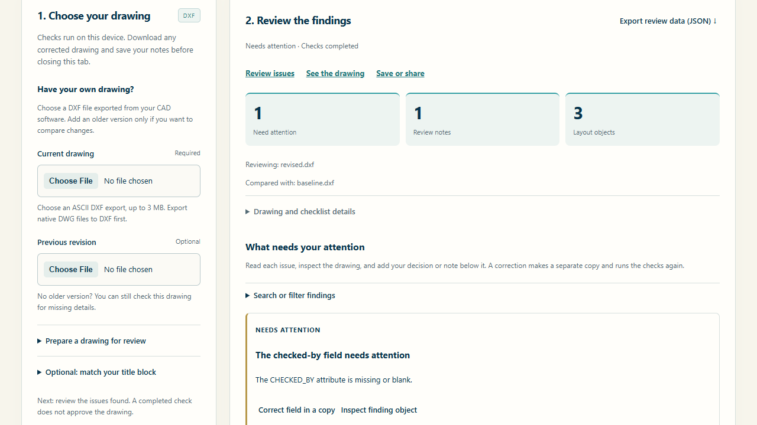Click the DXF badge
The width and height of the screenshot is (757, 425).
(189, 16)
